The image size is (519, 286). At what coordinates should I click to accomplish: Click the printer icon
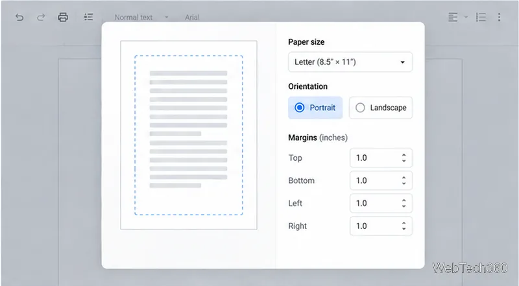pyautogui.click(x=63, y=17)
